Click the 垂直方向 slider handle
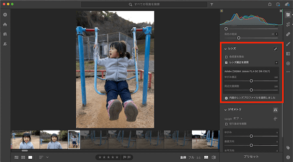The height and width of the screenshot is (162, 293). tap(251, 145)
